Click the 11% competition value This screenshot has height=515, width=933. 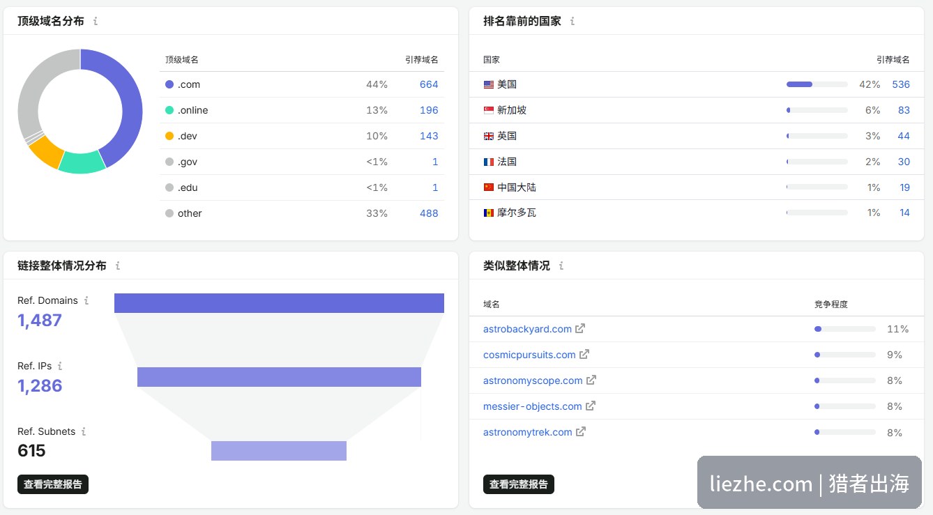897,329
